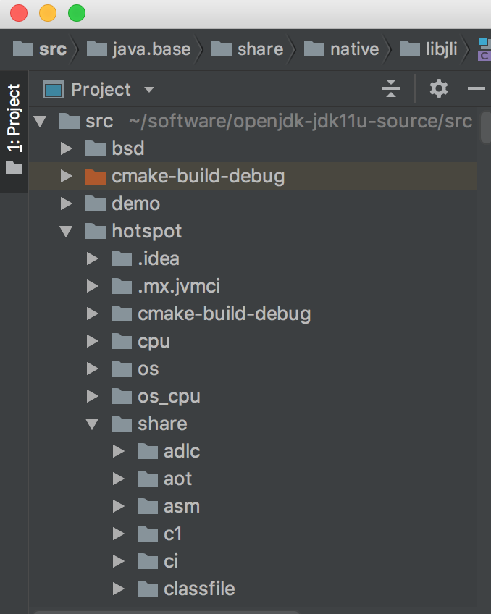The height and width of the screenshot is (614, 491).
Task: Click the libjli folder icon in breadcrumbs
Action: [x=411, y=49]
